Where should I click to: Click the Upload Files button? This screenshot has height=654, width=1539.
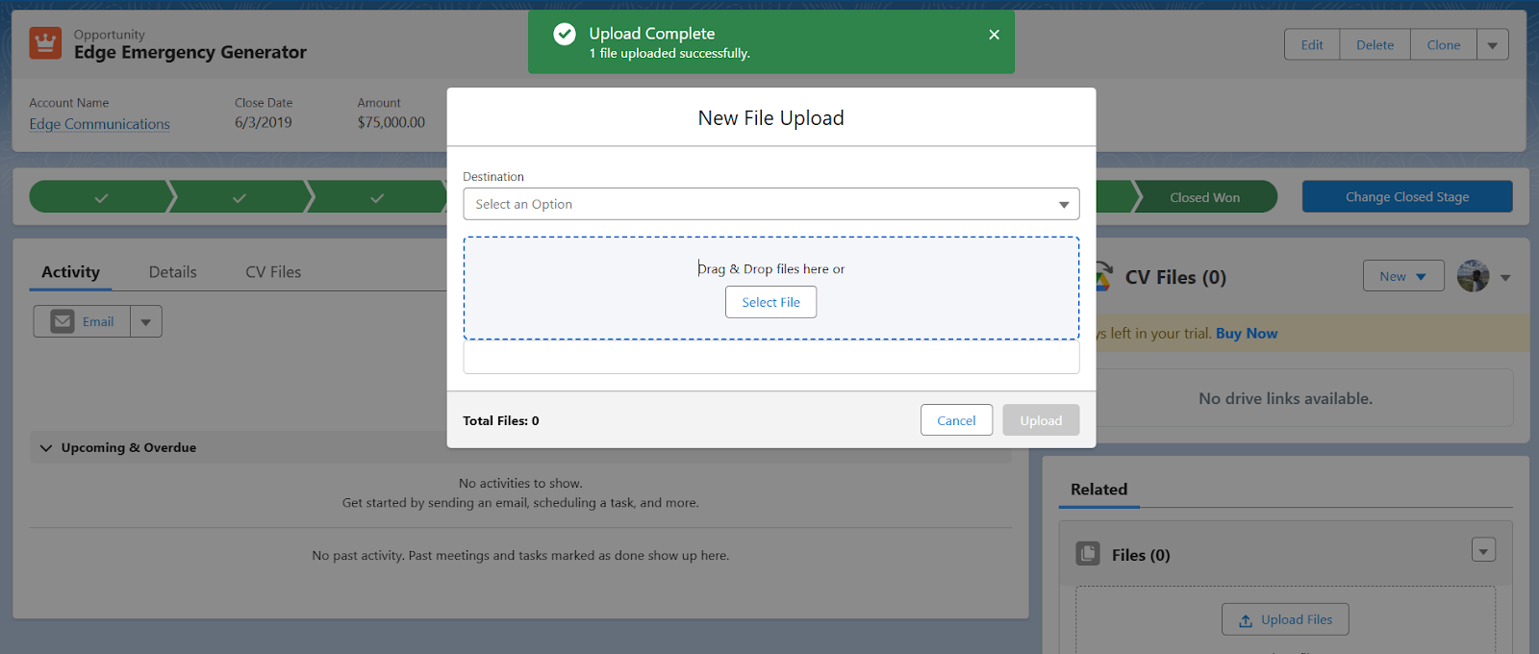1285,619
